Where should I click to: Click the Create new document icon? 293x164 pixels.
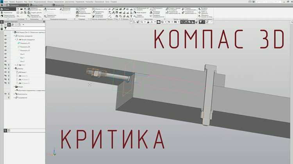coord(18,9)
